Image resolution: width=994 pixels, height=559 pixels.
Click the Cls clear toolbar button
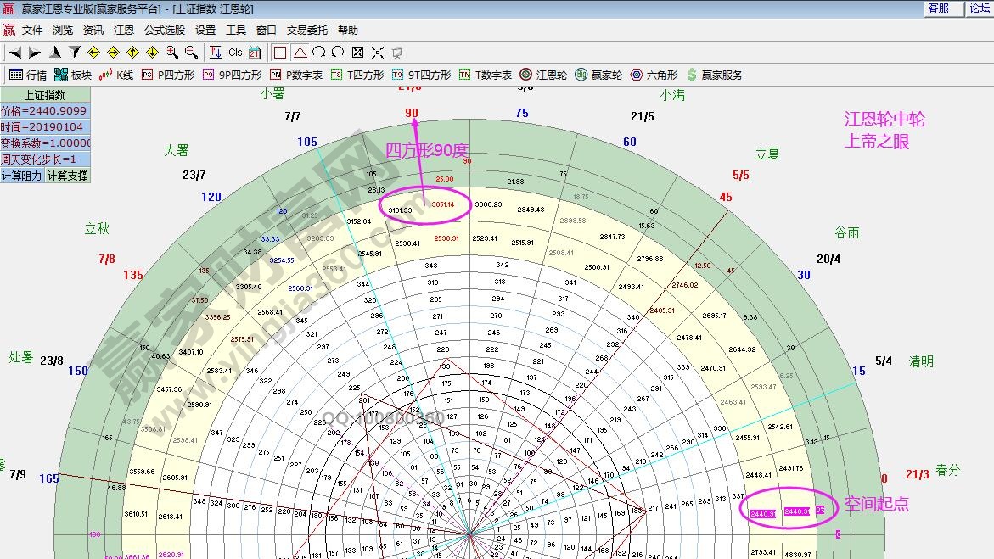pyautogui.click(x=235, y=53)
